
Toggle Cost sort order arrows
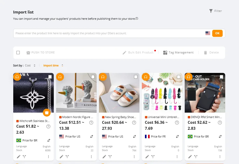coord(35,65)
